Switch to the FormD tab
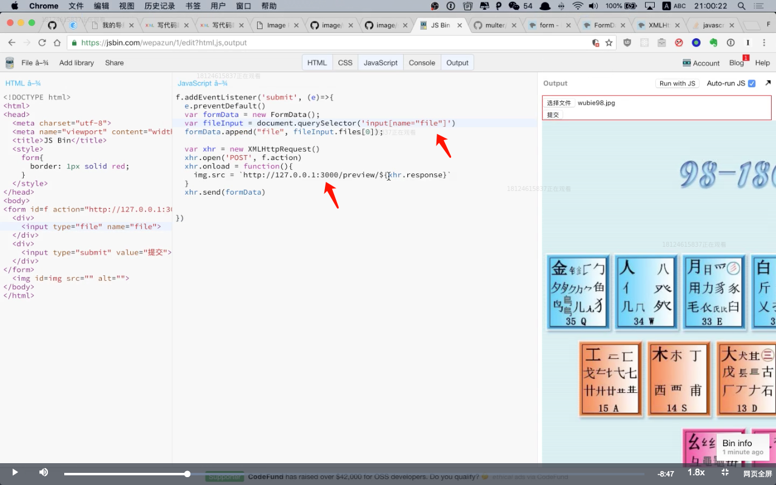The image size is (776, 485). (x=604, y=25)
